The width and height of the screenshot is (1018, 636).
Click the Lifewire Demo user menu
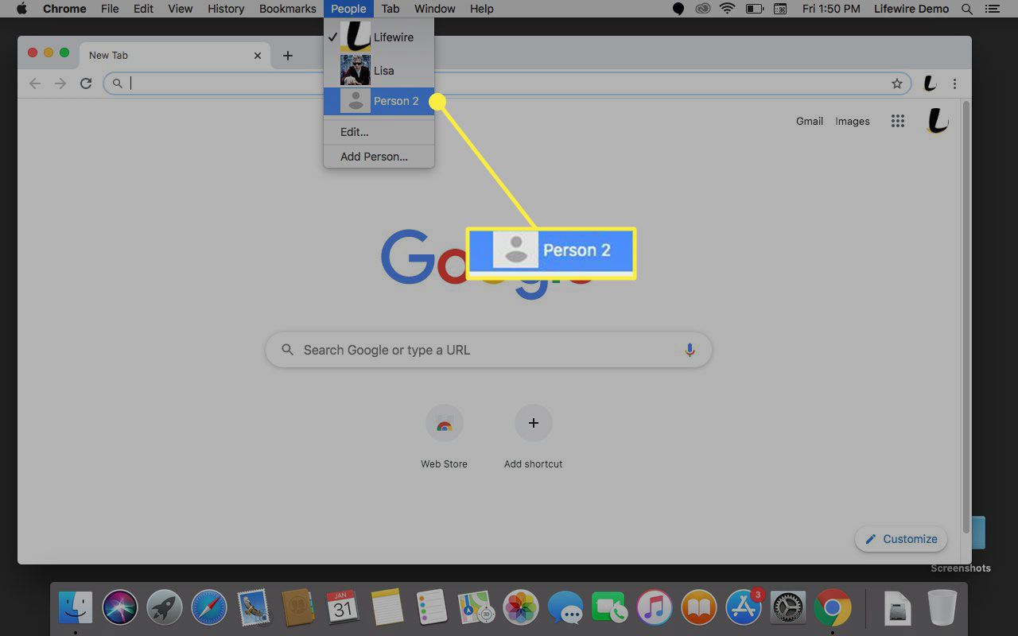pyautogui.click(x=911, y=9)
